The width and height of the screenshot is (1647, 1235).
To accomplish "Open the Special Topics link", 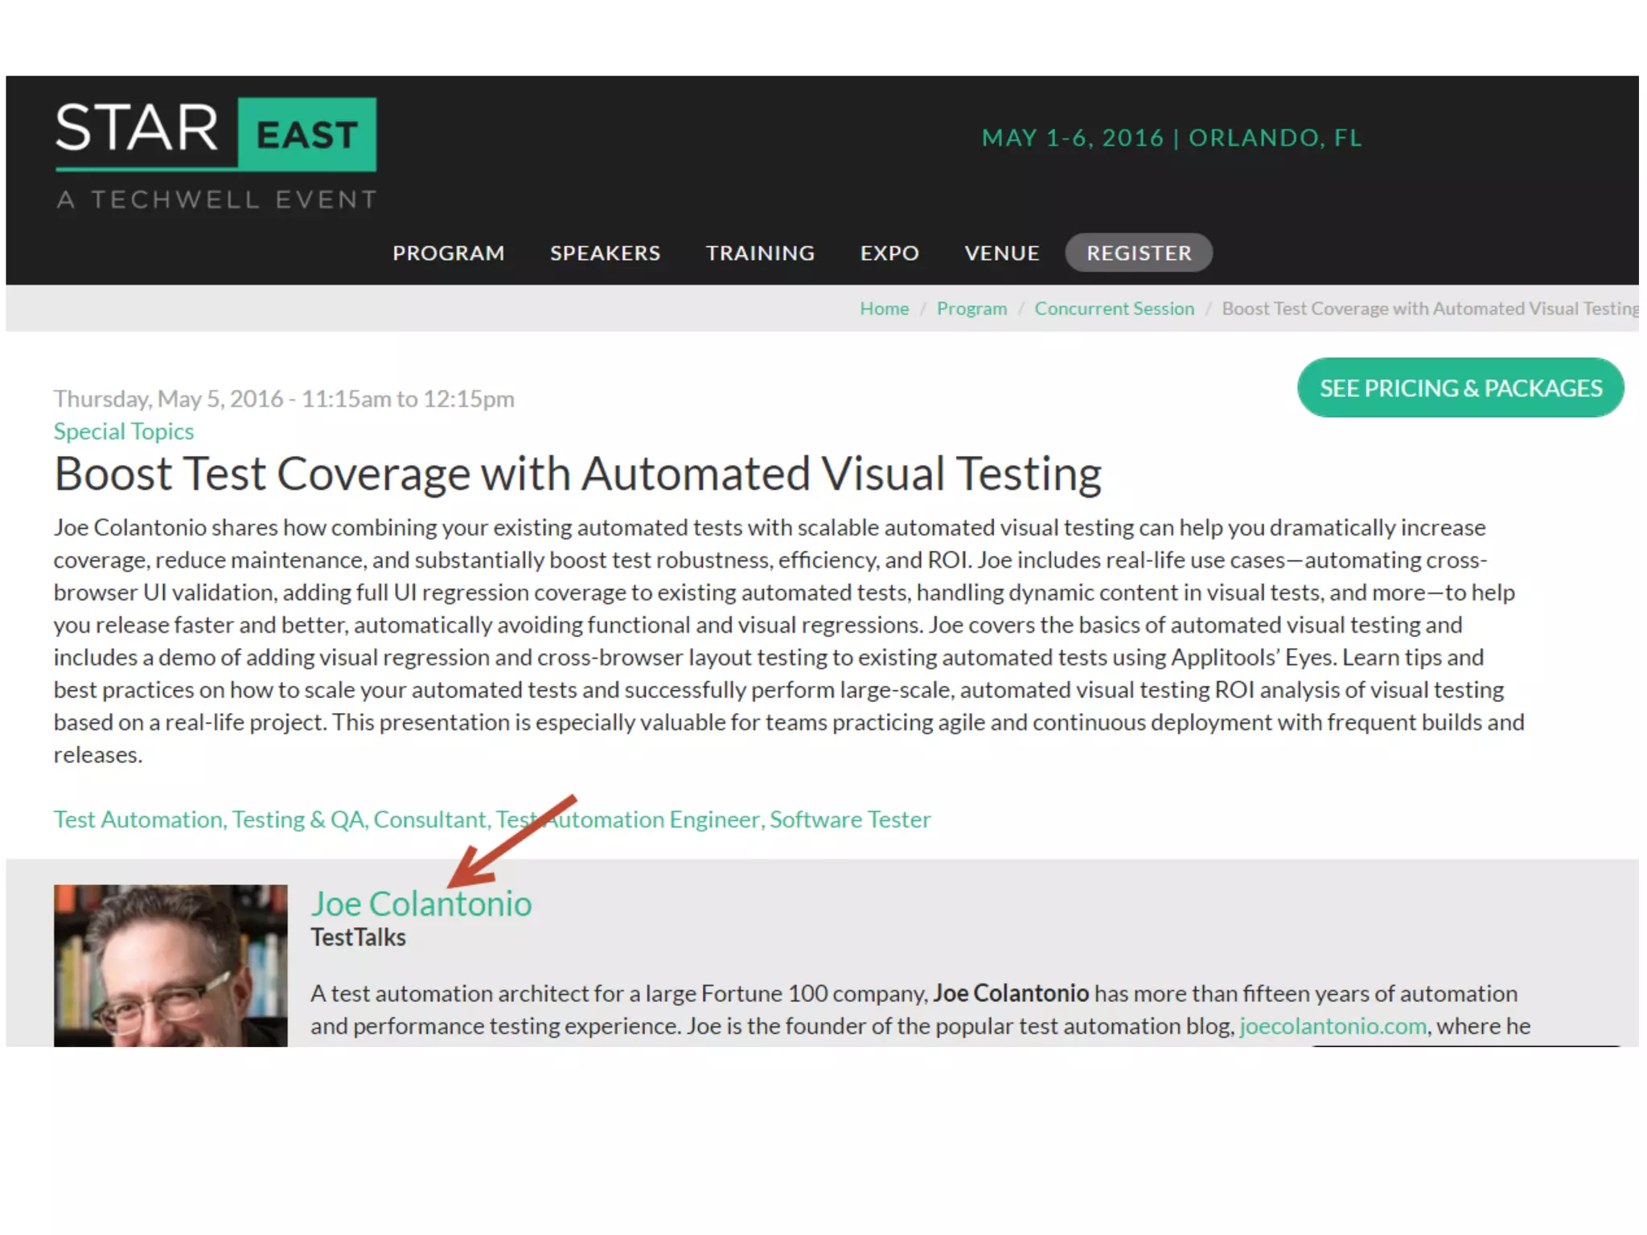I will 124,432.
